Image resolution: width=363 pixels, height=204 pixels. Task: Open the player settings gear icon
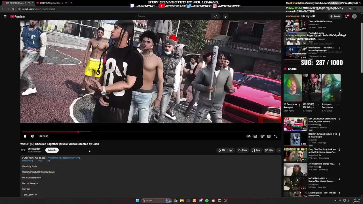[262, 136]
